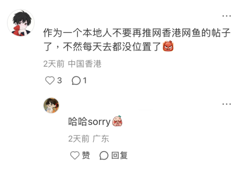
Task: Expand the reply count 1
Action: (85, 81)
